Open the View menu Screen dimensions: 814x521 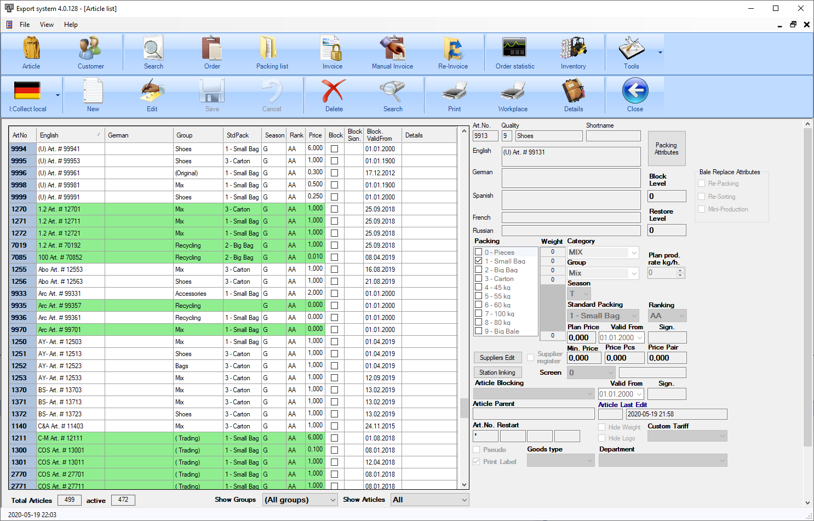47,25
